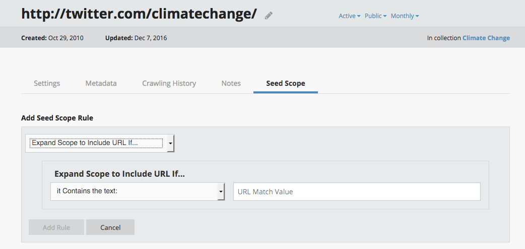
Task: Cancel adding the seed scope rule
Action: click(110, 227)
